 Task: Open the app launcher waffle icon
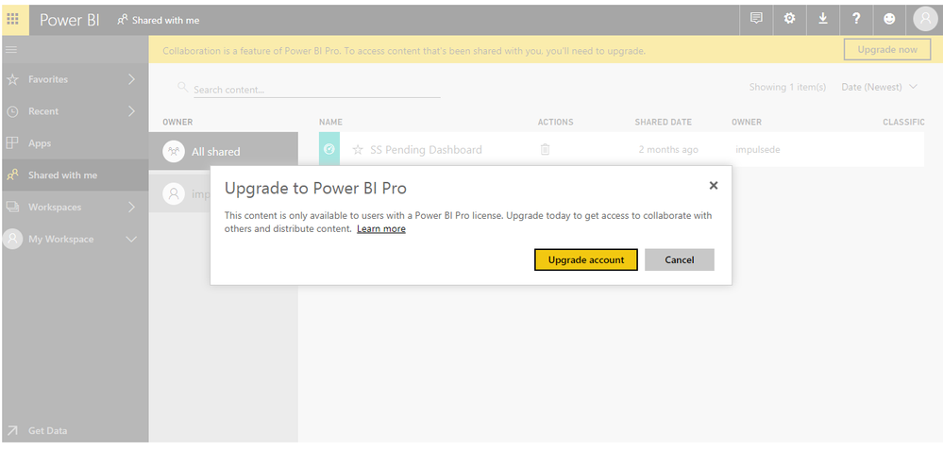click(x=12, y=19)
